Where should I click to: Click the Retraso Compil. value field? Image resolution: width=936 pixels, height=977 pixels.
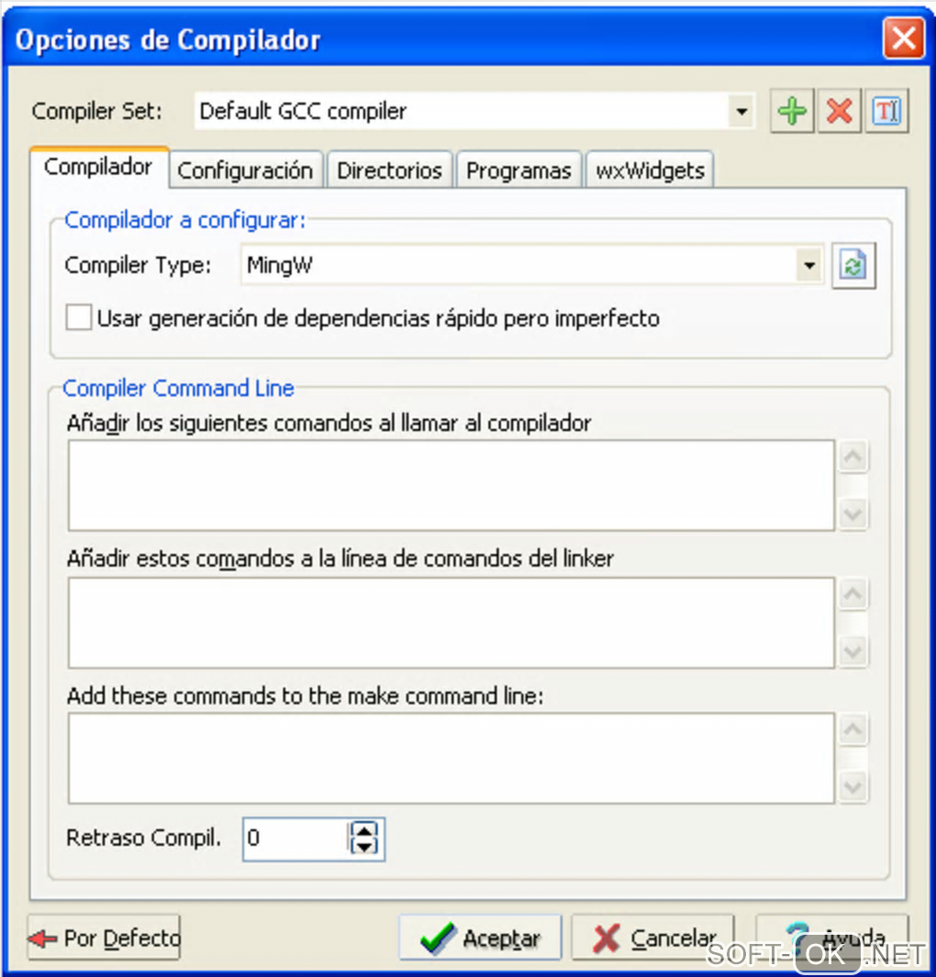[x=295, y=838]
